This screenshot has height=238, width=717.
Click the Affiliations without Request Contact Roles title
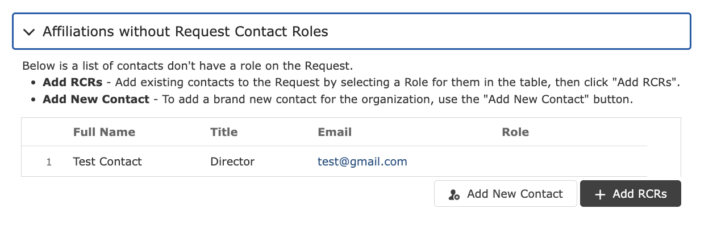185,31
